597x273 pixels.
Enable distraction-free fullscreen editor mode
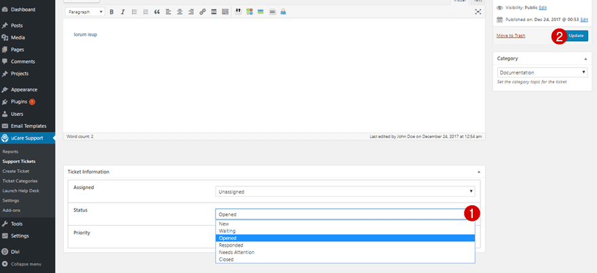click(478, 12)
